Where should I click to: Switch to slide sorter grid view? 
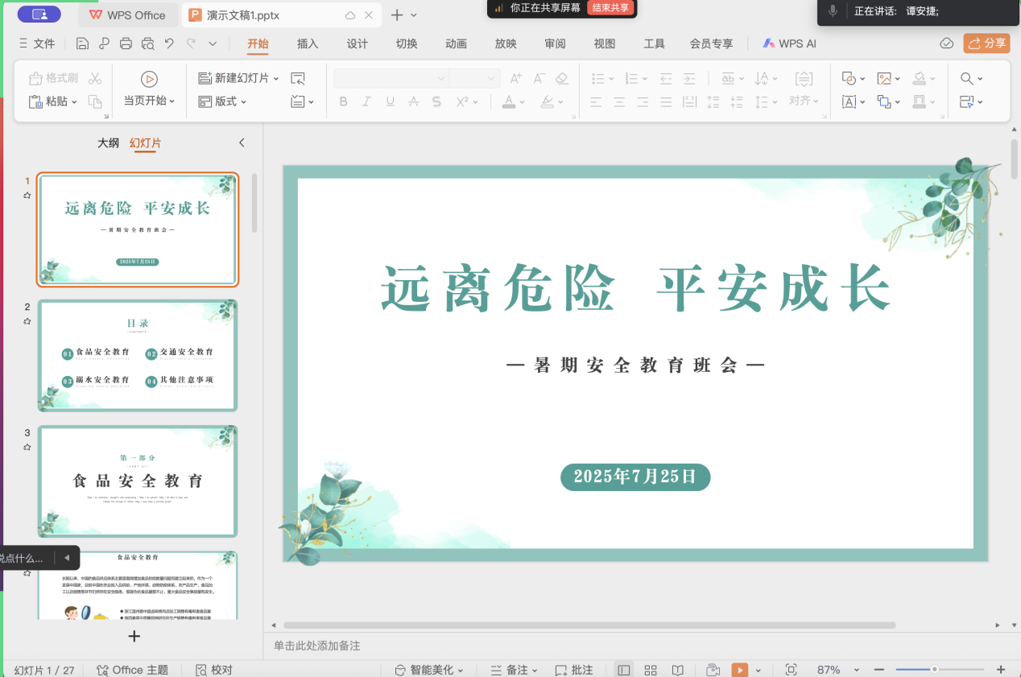click(x=651, y=670)
